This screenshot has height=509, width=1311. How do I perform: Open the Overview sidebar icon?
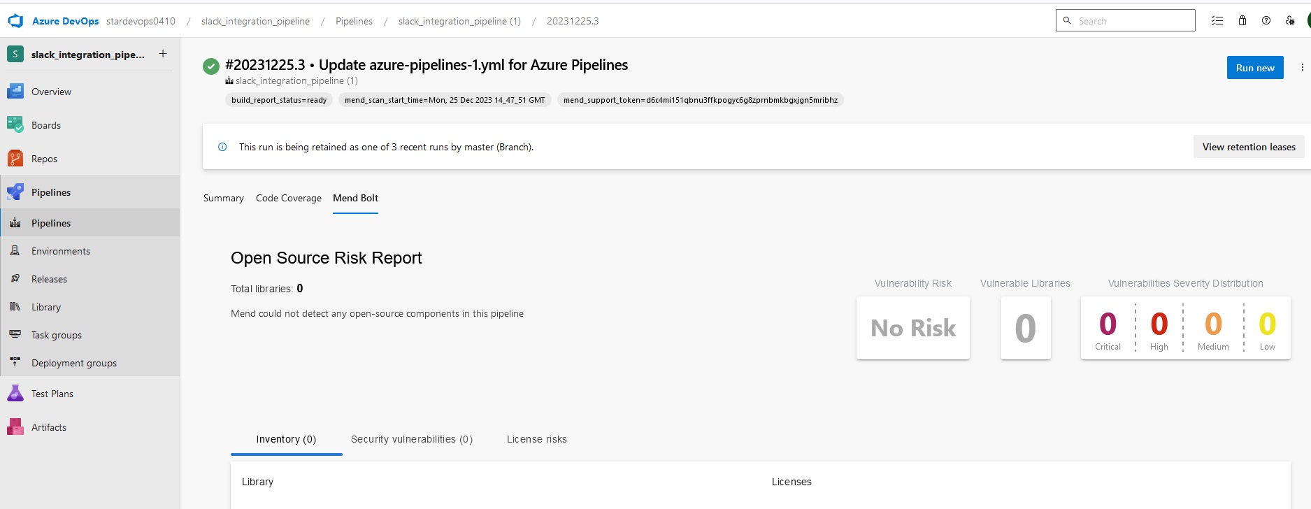[x=15, y=91]
